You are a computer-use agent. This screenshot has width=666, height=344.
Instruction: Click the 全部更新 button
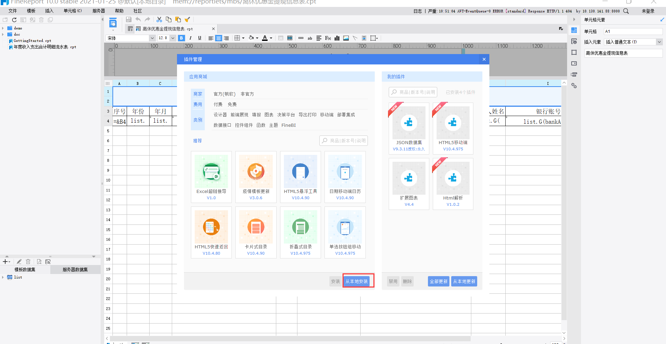point(439,281)
